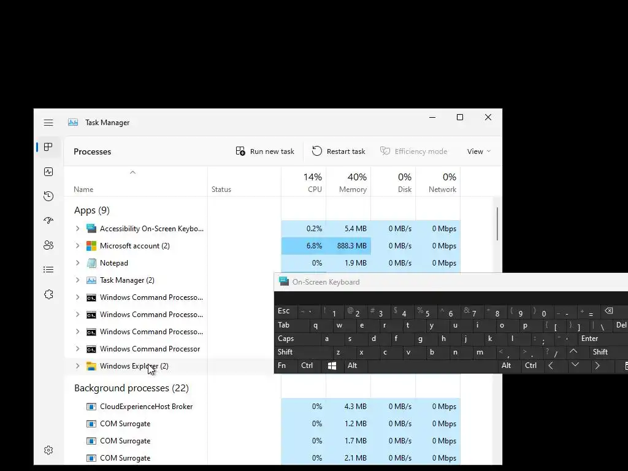The height and width of the screenshot is (471, 628).
Task: Tap the Tab key on On-Screen Keyboard
Action: pos(293,325)
